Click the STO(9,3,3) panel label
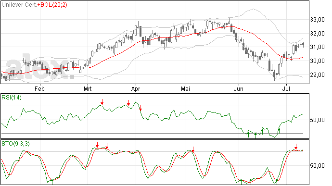332x186 pixels. 15,144
